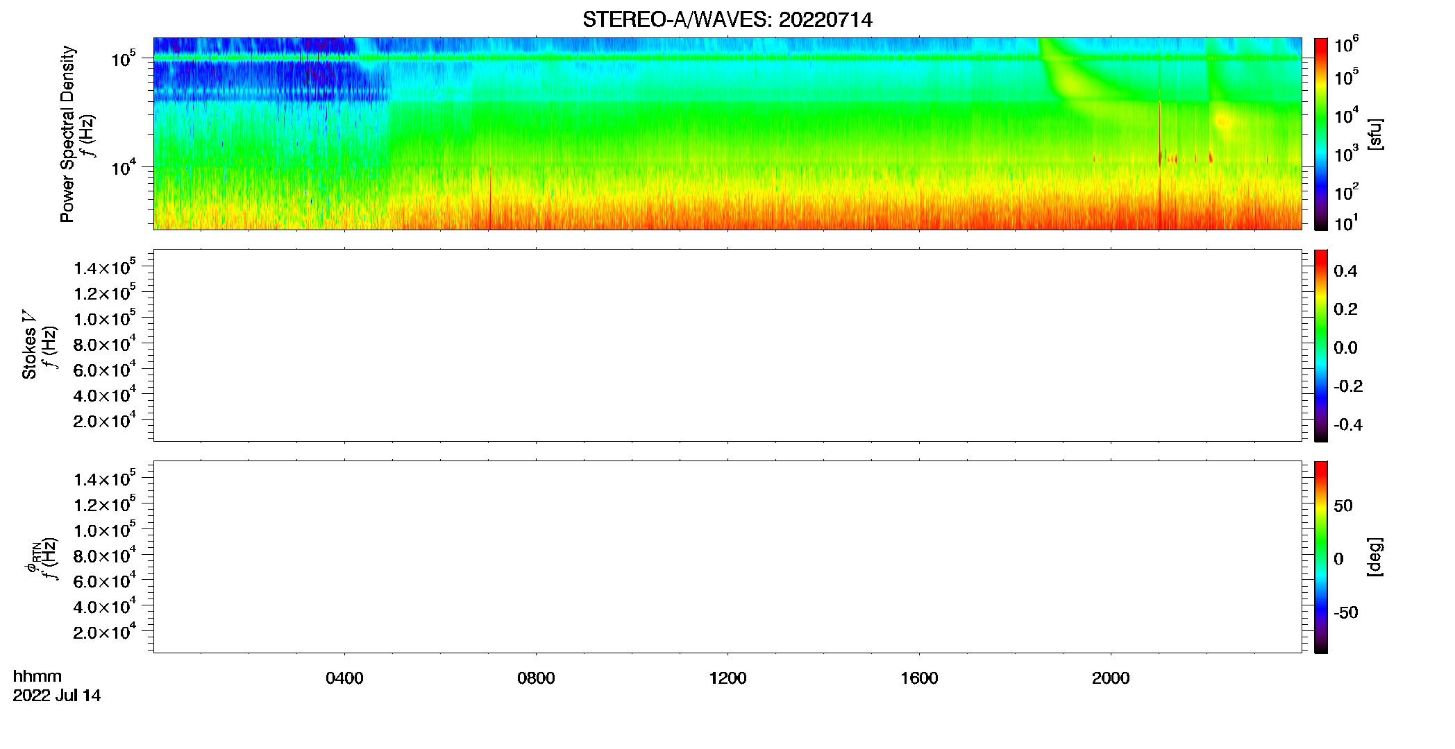Click the "-50" tick on the degree color bar
The image size is (1455, 749).
click(x=1346, y=612)
